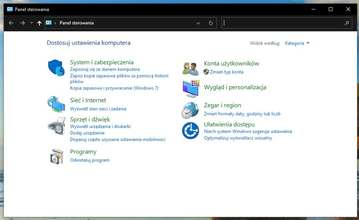The image size is (359, 220).
Task: Open Sprzęt i dźwięk category
Action: (x=90, y=119)
